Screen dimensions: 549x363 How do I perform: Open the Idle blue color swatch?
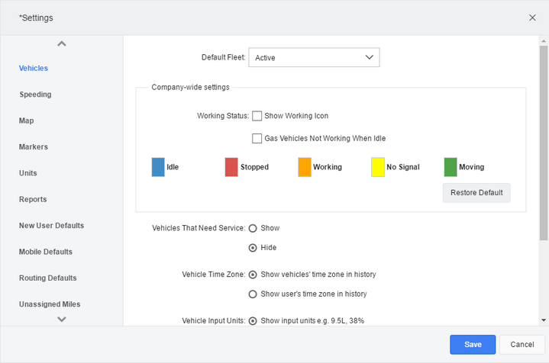(158, 167)
